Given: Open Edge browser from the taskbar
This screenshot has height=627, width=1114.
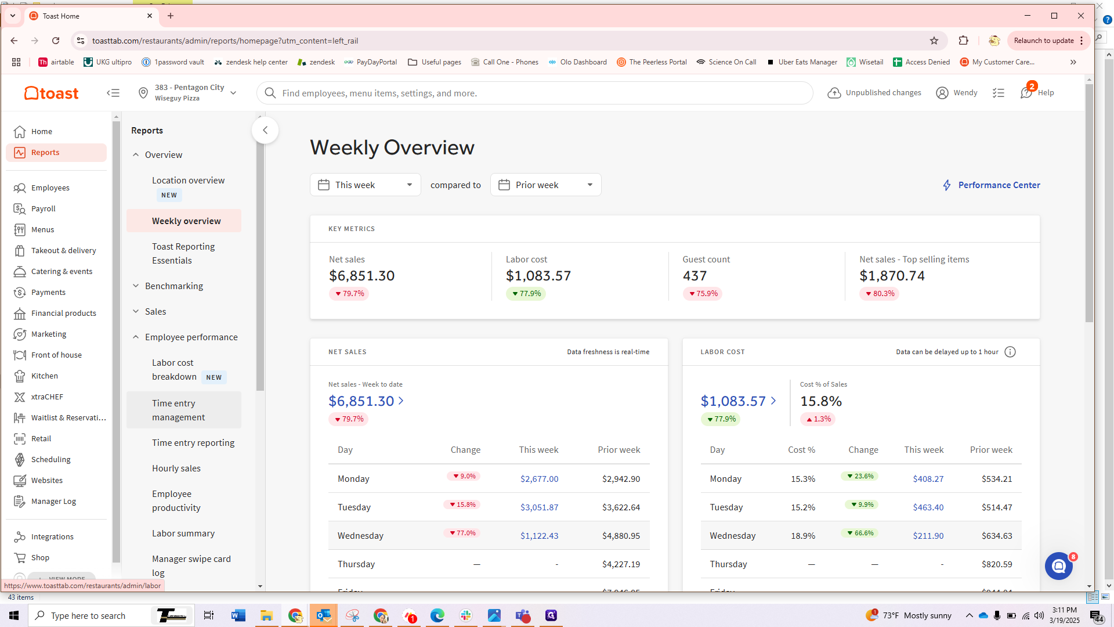Looking at the screenshot, I should pyautogui.click(x=437, y=615).
